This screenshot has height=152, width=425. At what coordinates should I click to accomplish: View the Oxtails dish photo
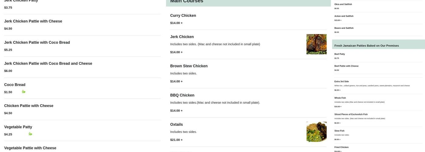pos(316,132)
